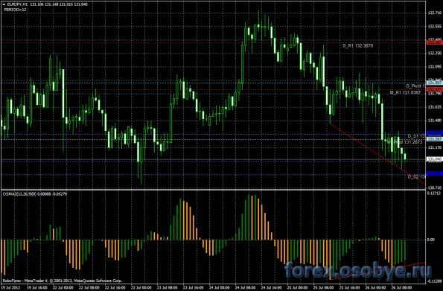This screenshot has width=443, height=291.
Task: Select the M_R1 131.8387 level label
Action: [405, 92]
